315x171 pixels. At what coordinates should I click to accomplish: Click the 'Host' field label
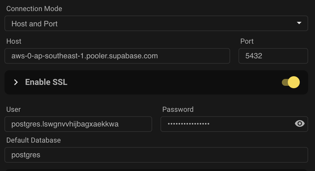(14, 41)
